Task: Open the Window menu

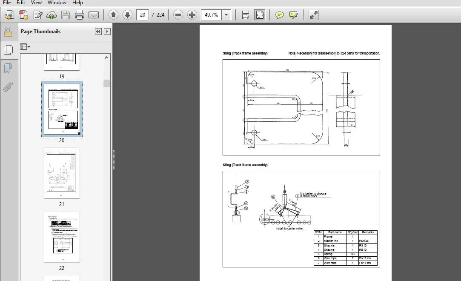Action: click(57, 3)
